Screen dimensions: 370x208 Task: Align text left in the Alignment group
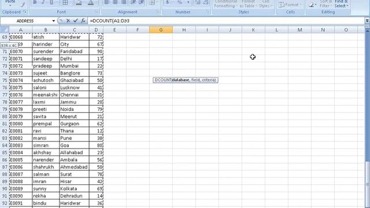106,2
